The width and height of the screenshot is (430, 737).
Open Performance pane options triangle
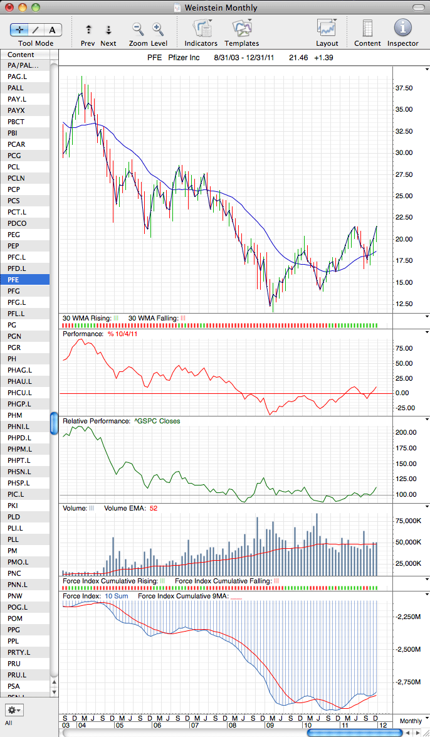coord(427,332)
